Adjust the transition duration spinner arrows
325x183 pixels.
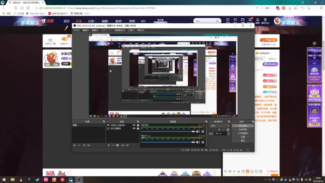(228, 134)
